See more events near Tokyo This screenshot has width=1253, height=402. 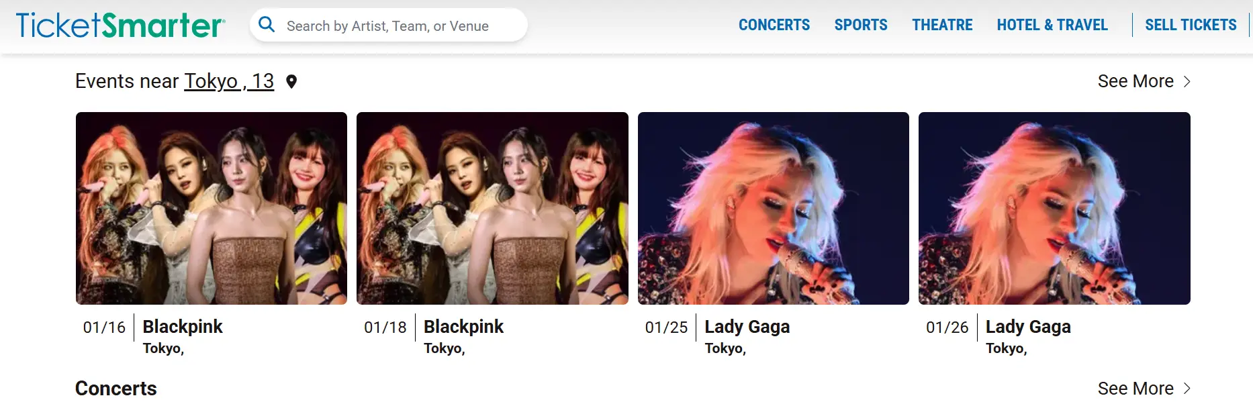(x=1135, y=81)
